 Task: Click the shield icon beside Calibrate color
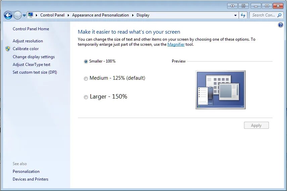click(8, 49)
